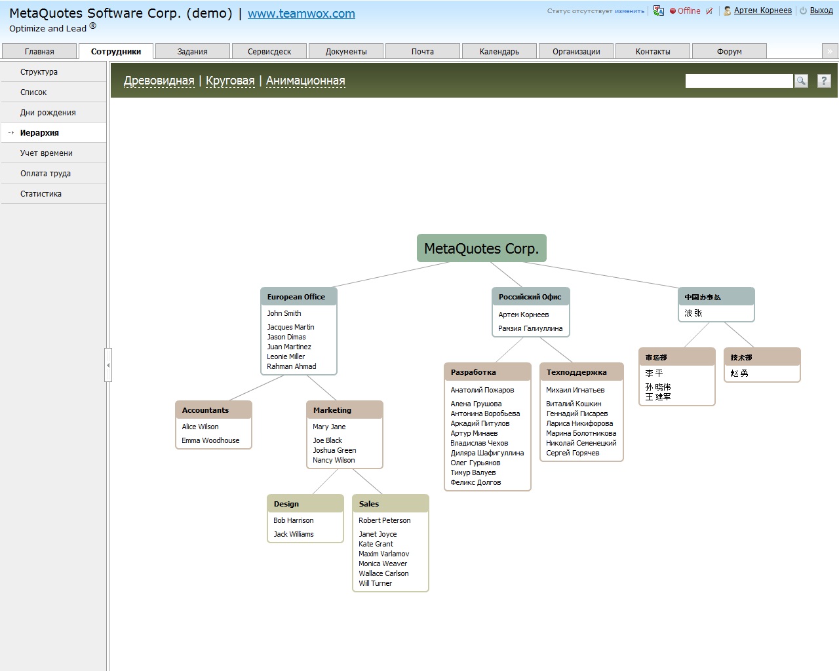Image resolution: width=839 pixels, height=671 pixels.
Task: Click the red Offline status indicator
Action: point(685,10)
